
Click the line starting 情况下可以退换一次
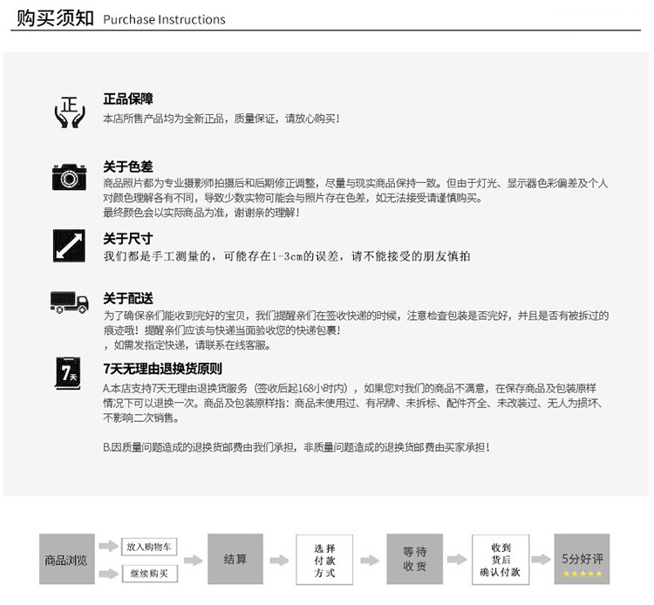pyautogui.click(x=353, y=404)
